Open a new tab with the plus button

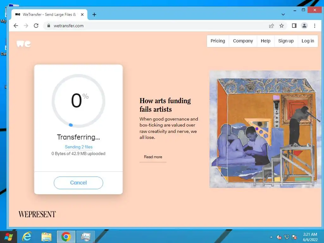[x=94, y=15]
